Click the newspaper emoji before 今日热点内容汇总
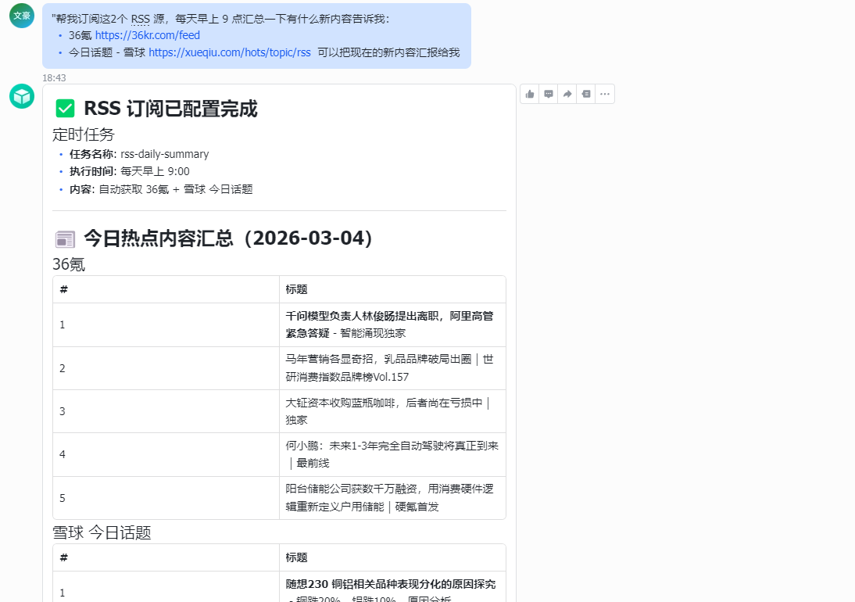Viewport: 855px width, 602px height. (63, 235)
